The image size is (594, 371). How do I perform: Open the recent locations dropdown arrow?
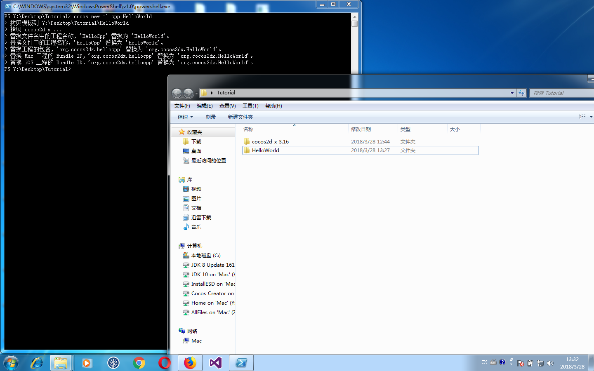click(196, 94)
